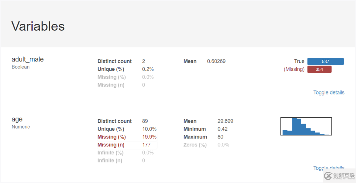Click the red Missing (n) label for age
Viewport: 356px width, 183px height.
click(111, 145)
